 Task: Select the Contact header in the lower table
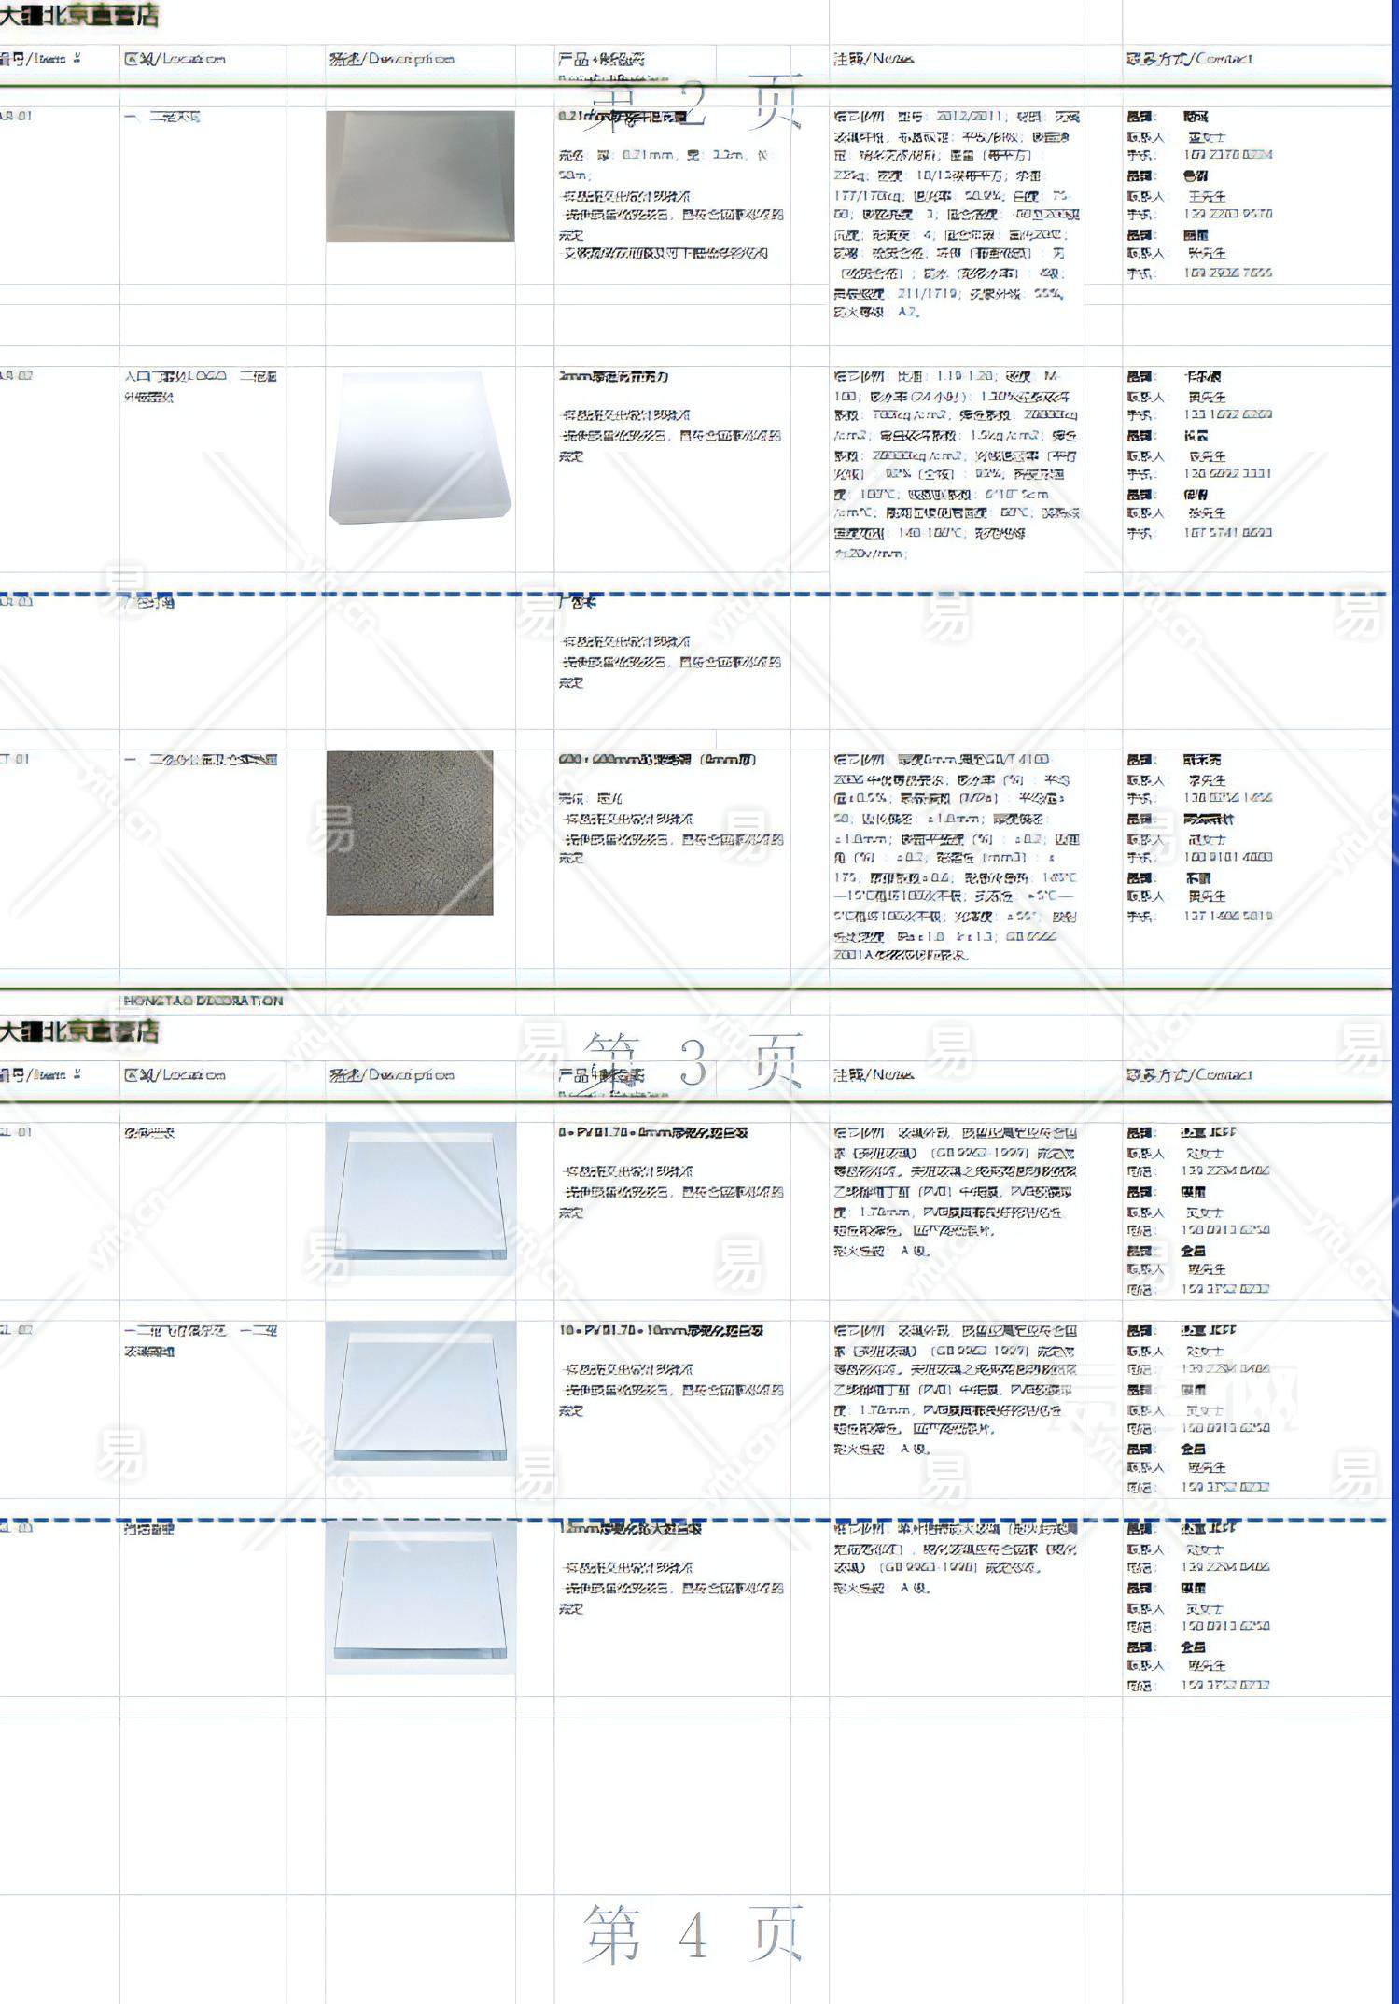point(1189,1074)
